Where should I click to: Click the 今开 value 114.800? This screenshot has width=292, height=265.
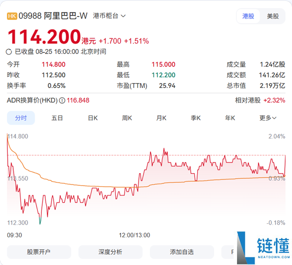click(54, 65)
